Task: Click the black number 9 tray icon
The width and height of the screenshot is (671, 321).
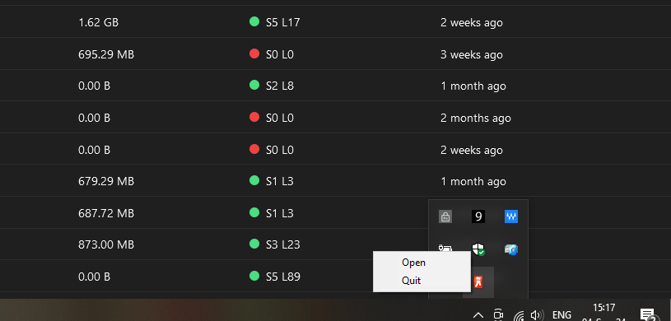Action: pos(478,216)
